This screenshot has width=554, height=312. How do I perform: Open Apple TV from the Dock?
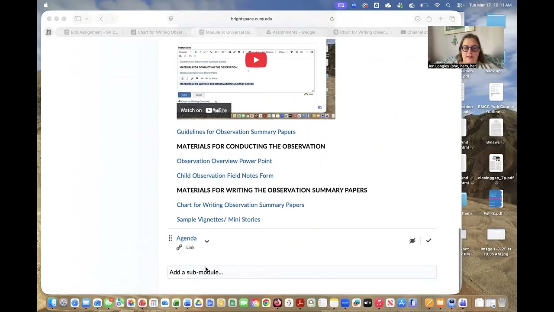[367, 303]
